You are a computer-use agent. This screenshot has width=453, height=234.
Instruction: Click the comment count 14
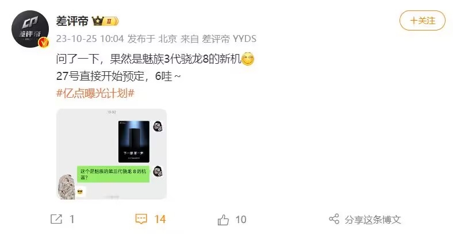(160, 219)
